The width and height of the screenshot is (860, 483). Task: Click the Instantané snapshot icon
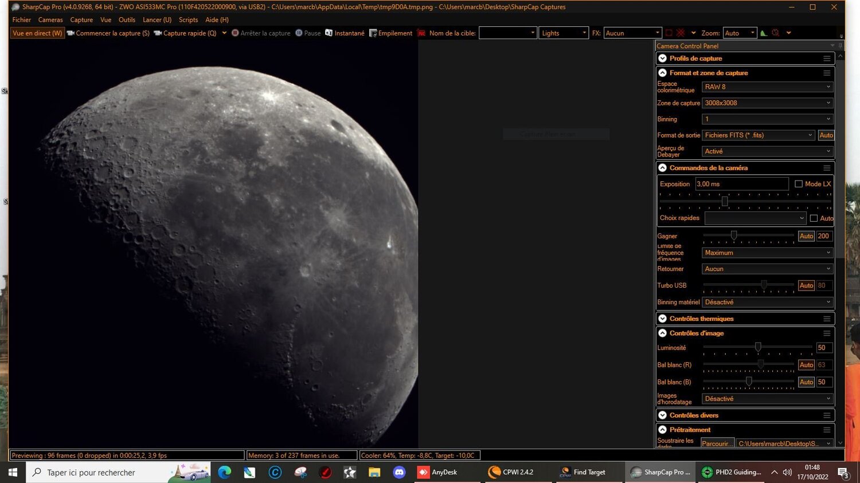click(327, 33)
